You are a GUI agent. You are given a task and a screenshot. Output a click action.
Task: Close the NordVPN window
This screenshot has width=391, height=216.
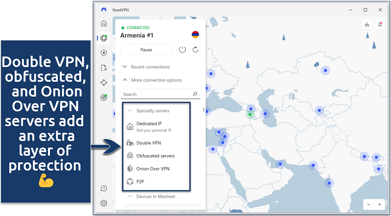[x=380, y=10]
